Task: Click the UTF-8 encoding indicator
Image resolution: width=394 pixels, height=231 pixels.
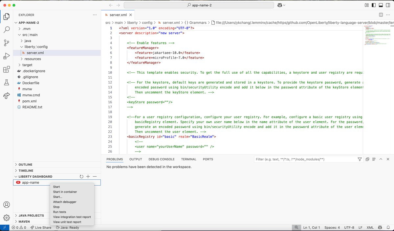Action: pos(349,227)
